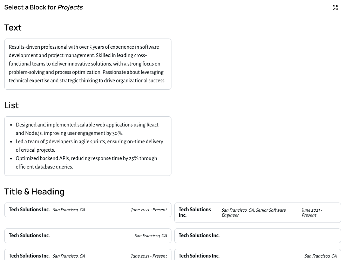Click the bullet about optimized backend APIs

click(x=86, y=163)
